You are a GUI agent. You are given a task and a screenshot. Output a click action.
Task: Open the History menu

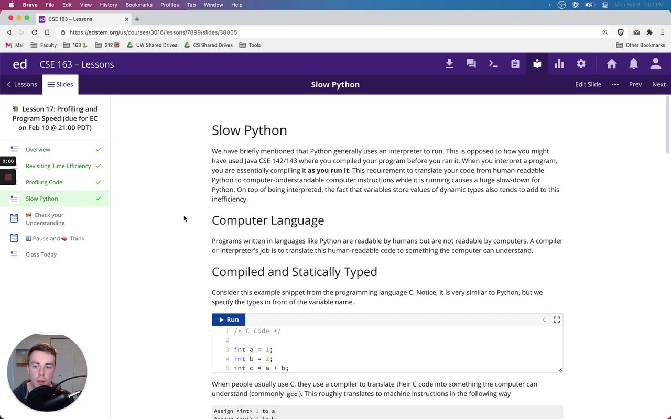109,5
